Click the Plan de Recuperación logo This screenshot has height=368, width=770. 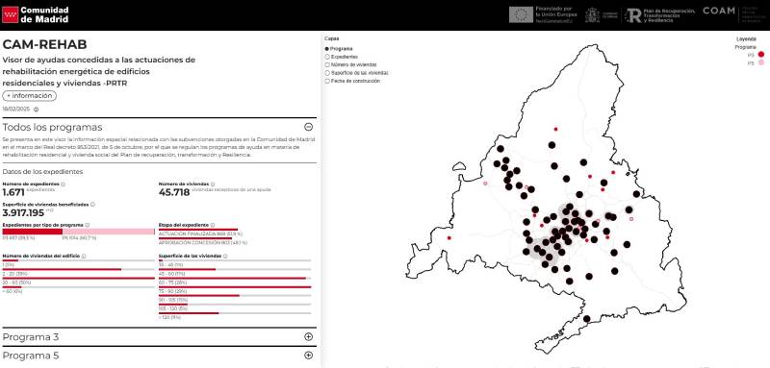pos(661,14)
